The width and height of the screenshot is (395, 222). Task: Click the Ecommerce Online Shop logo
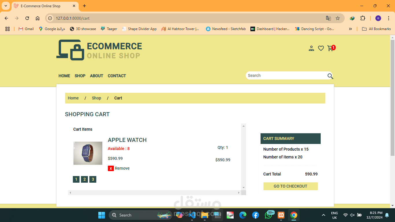tap(99, 50)
